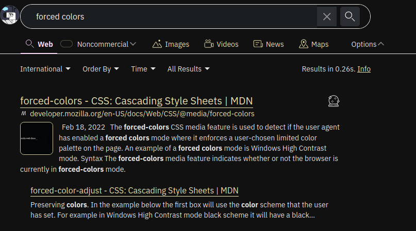Image resolution: width=416 pixels, height=231 pixels.
Task: Clear the search box with X icon
Action: 327,17
